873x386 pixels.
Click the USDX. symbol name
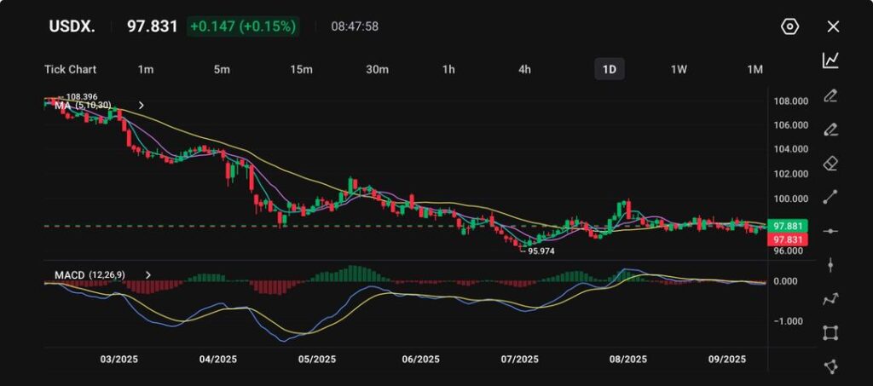click(x=72, y=26)
